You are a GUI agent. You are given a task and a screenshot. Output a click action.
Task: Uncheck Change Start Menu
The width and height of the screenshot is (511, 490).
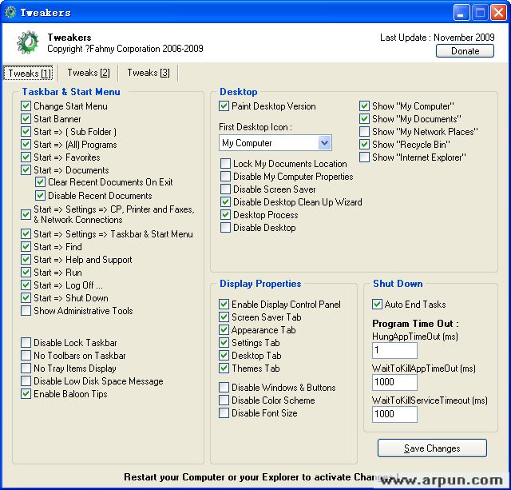click(26, 106)
